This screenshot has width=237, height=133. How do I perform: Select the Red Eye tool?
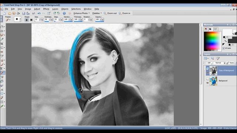point(2,52)
